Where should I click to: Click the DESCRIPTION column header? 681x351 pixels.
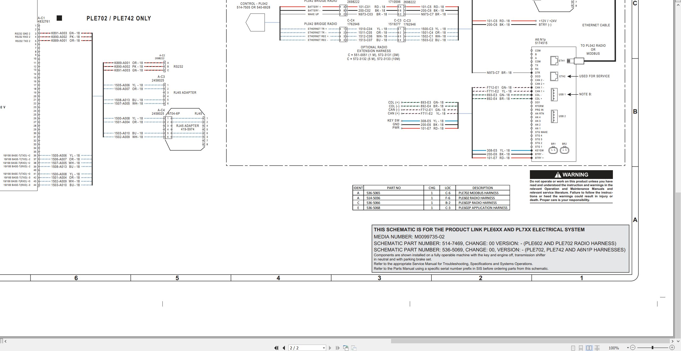point(483,188)
